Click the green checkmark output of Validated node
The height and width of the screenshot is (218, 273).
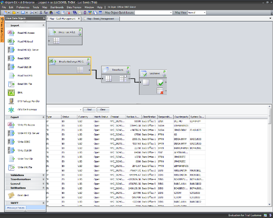(x=160, y=82)
